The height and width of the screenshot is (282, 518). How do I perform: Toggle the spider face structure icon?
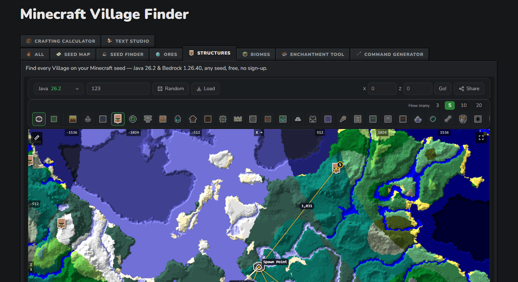(x=403, y=119)
